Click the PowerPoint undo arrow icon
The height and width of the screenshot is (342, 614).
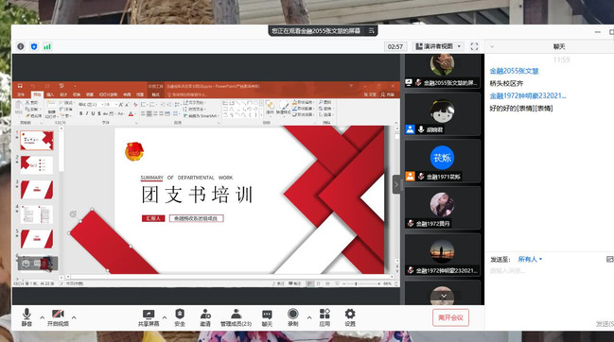(x=33, y=86)
